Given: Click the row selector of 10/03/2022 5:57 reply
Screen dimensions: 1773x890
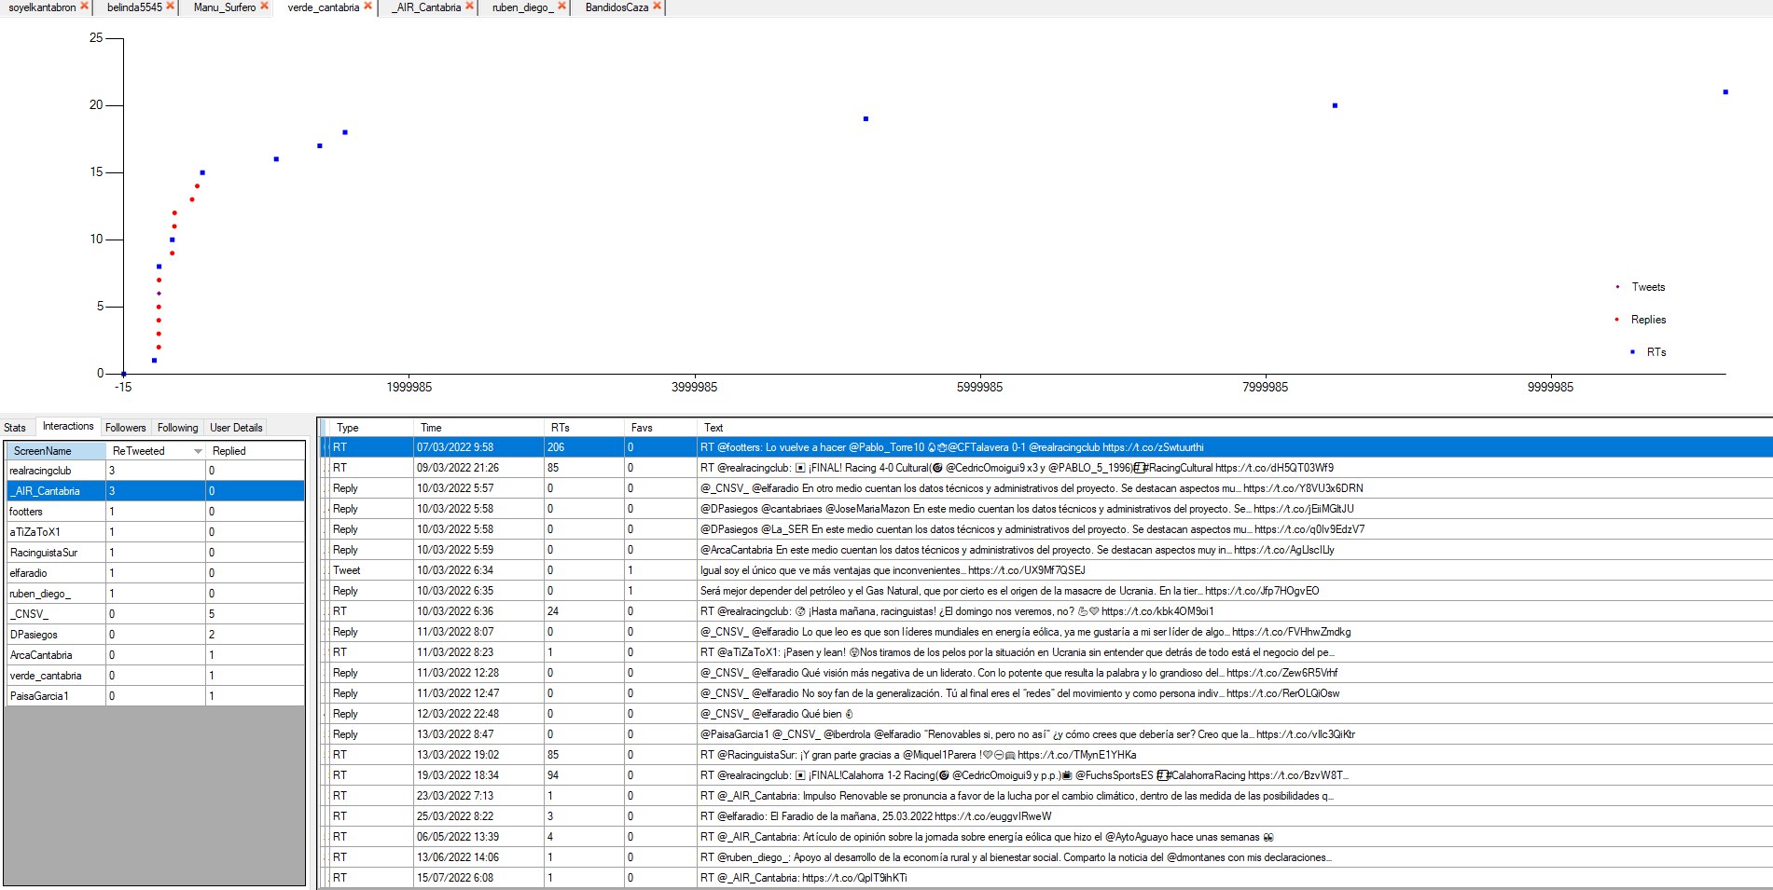Looking at the screenshot, I should pyautogui.click(x=324, y=488).
